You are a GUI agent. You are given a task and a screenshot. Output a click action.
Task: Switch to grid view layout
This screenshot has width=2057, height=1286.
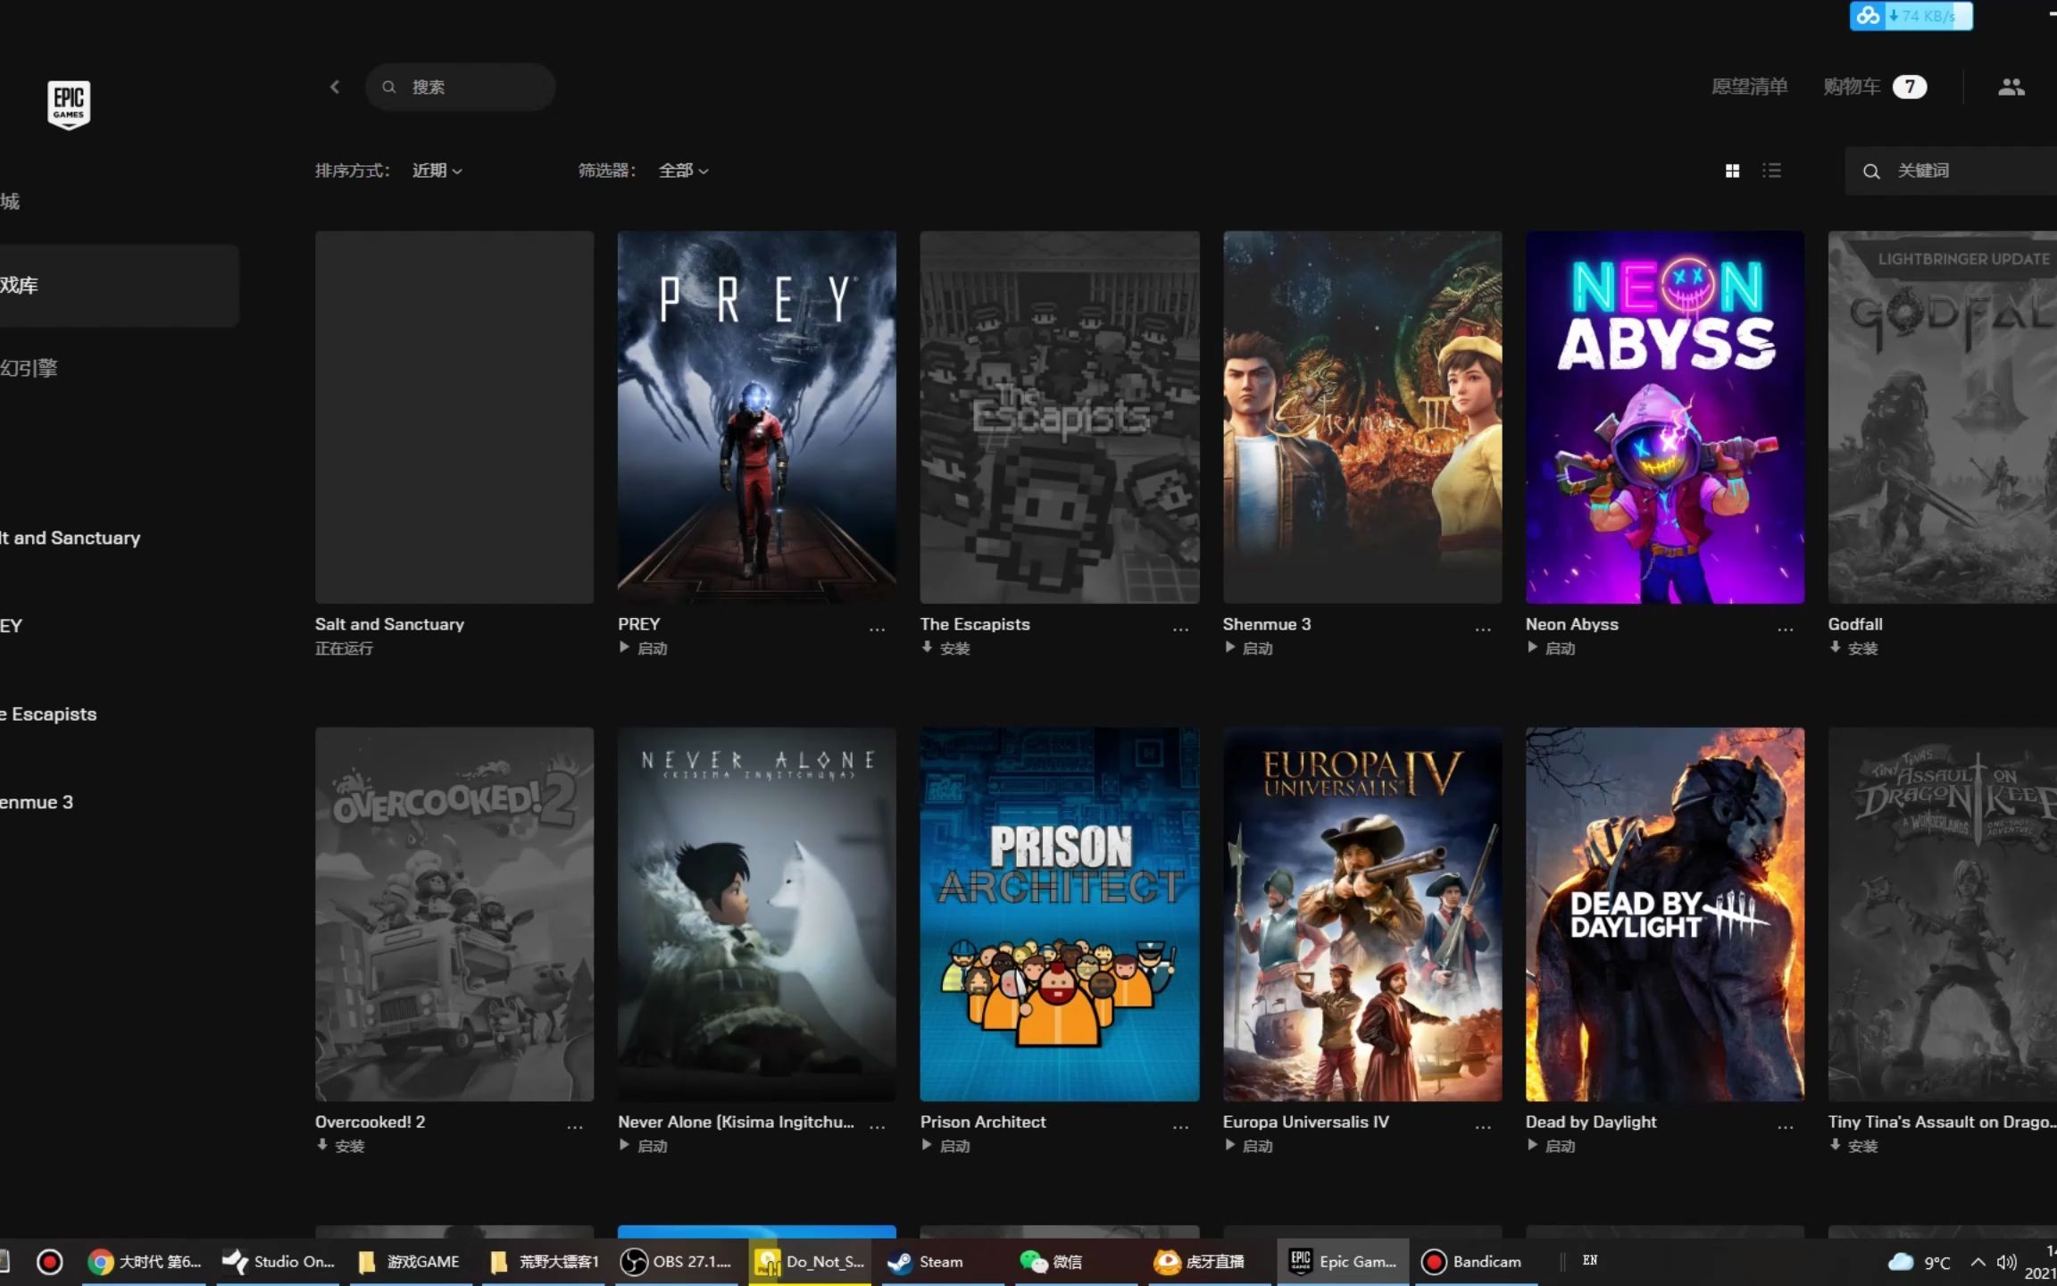pyautogui.click(x=1732, y=171)
